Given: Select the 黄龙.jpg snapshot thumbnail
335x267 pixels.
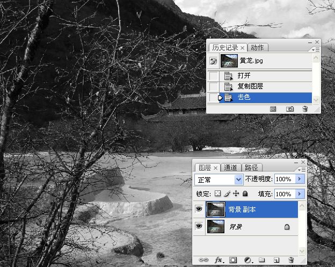Looking at the screenshot, I should coord(229,61).
